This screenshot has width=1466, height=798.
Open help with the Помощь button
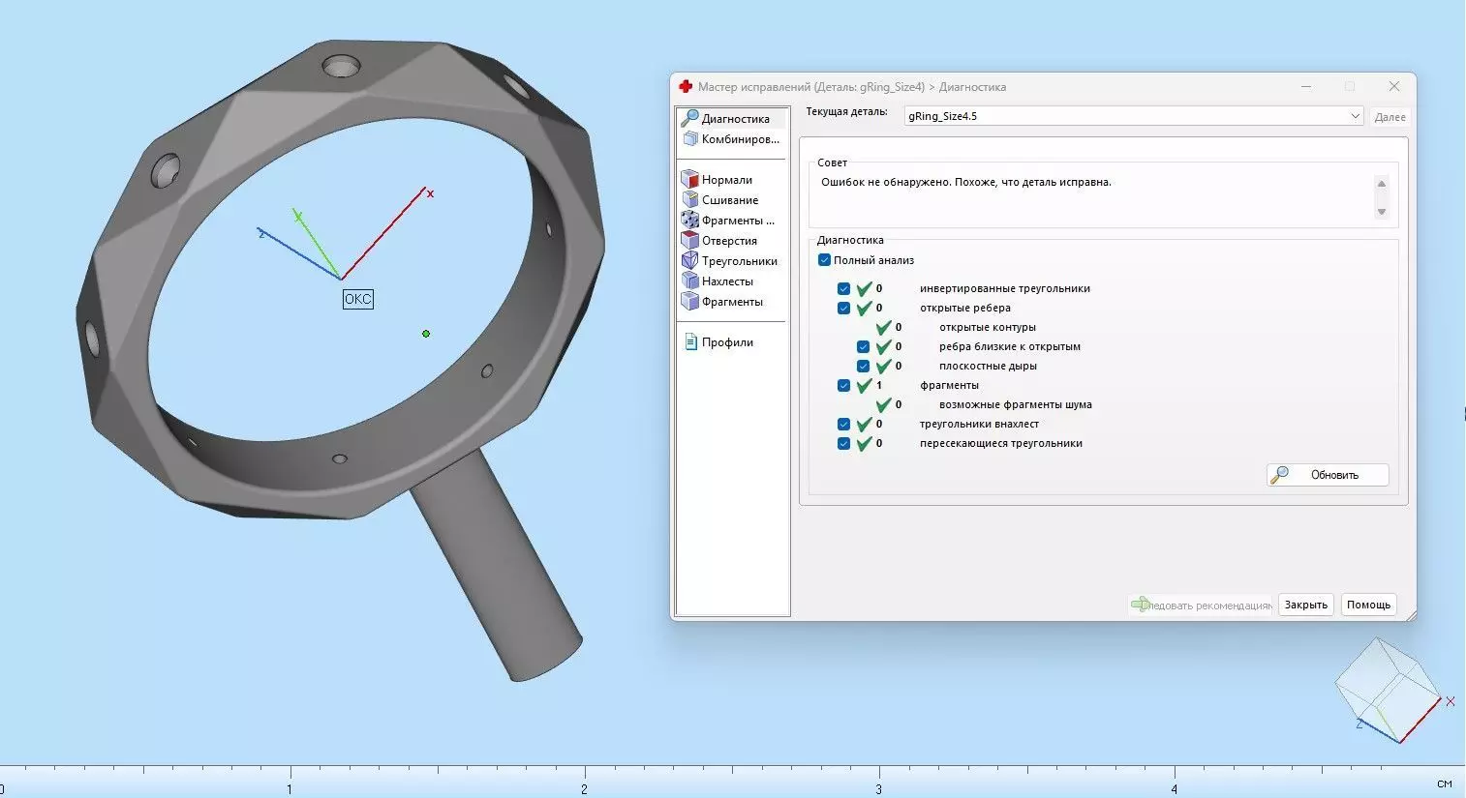pos(1368,605)
